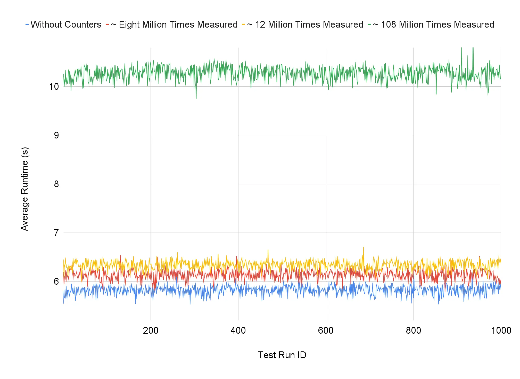Select Eight Million Times Measured legend label

point(175,24)
